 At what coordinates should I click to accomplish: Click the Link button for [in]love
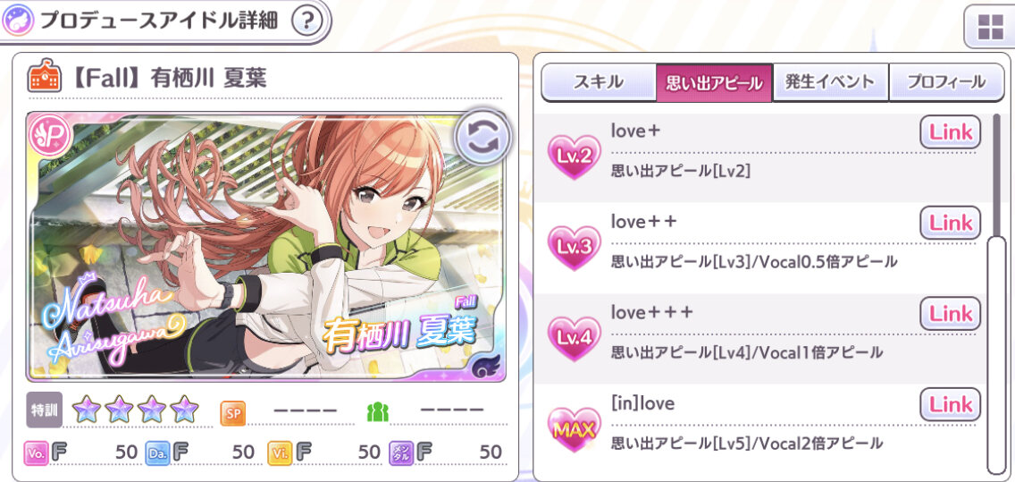(951, 404)
